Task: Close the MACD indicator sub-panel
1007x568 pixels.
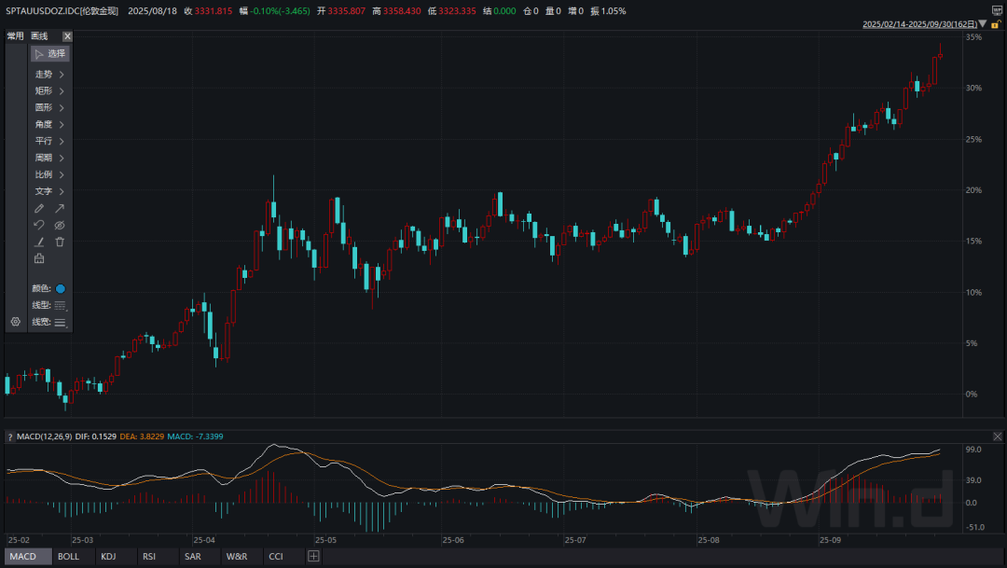Action: coord(998,436)
